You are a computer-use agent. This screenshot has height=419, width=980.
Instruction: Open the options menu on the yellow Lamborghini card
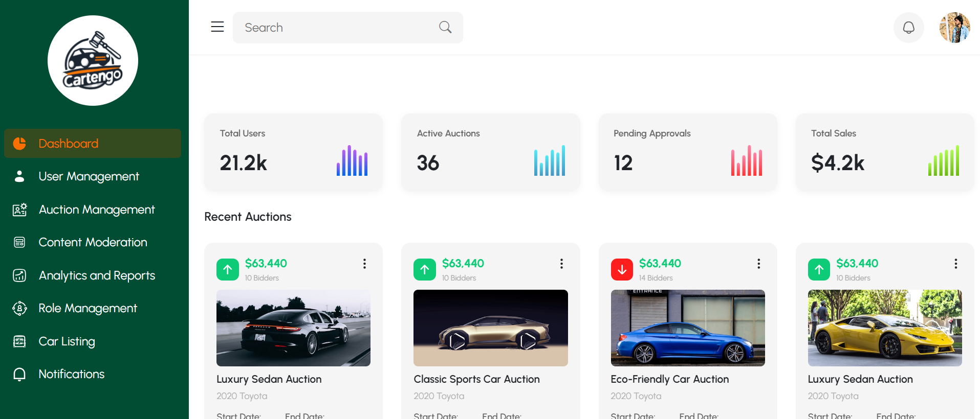pos(955,264)
